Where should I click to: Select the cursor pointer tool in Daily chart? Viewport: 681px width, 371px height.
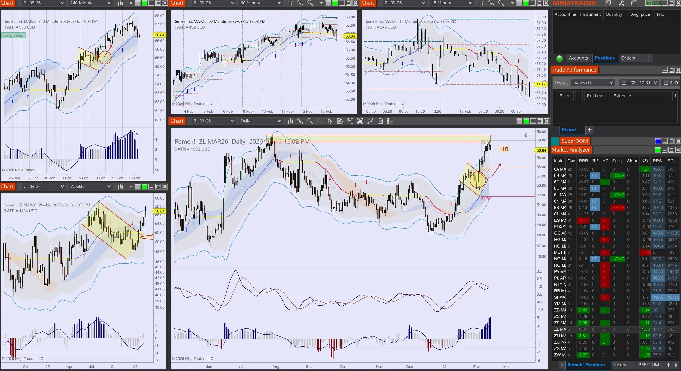[x=330, y=121]
